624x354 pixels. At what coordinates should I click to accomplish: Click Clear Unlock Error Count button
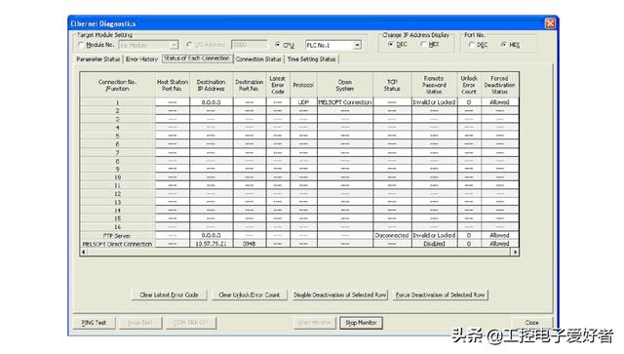(x=250, y=295)
